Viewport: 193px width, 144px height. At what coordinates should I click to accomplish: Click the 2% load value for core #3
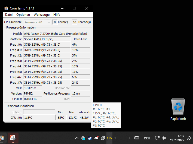coord(81,61)
